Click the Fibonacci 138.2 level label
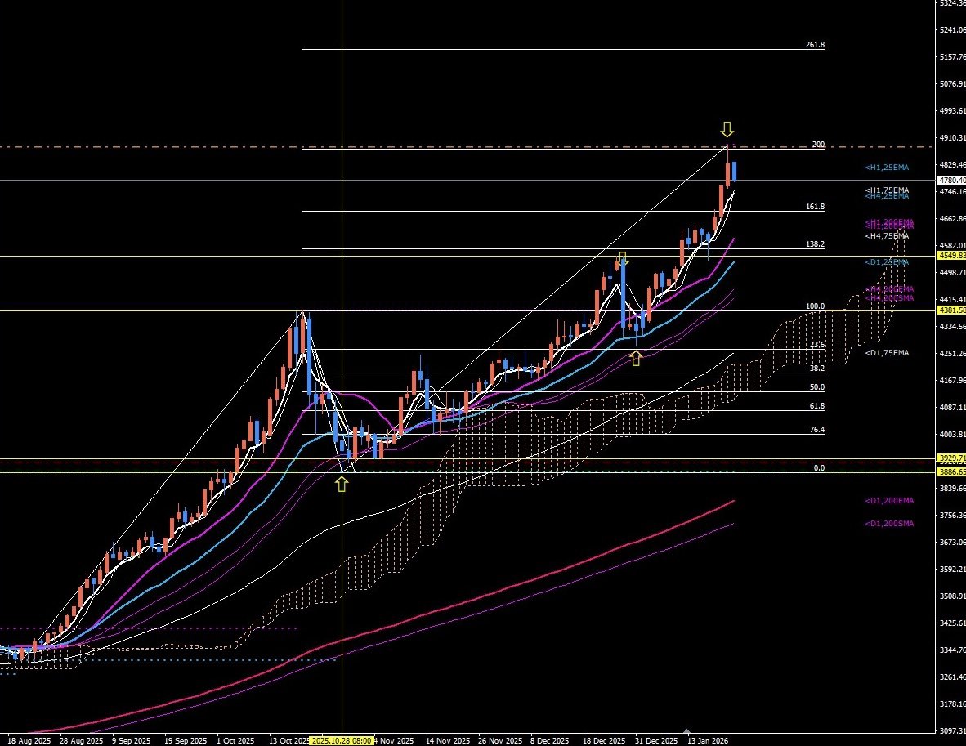 tap(815, 244)
